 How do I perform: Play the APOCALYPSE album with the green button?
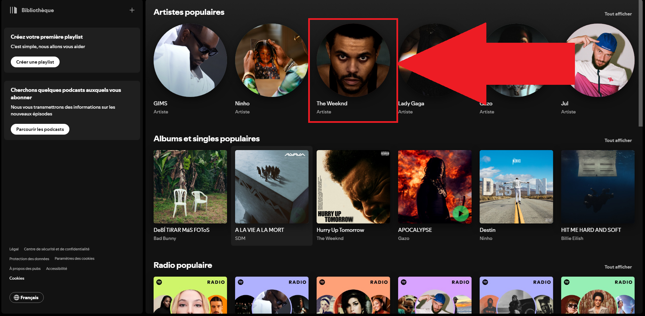point(460,213)
